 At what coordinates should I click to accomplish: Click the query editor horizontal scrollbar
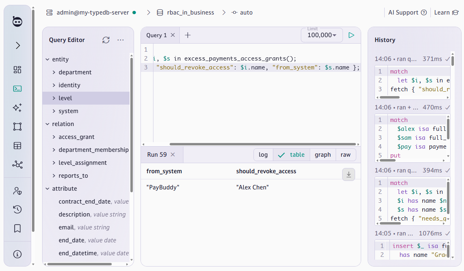(x=262, y=144)
